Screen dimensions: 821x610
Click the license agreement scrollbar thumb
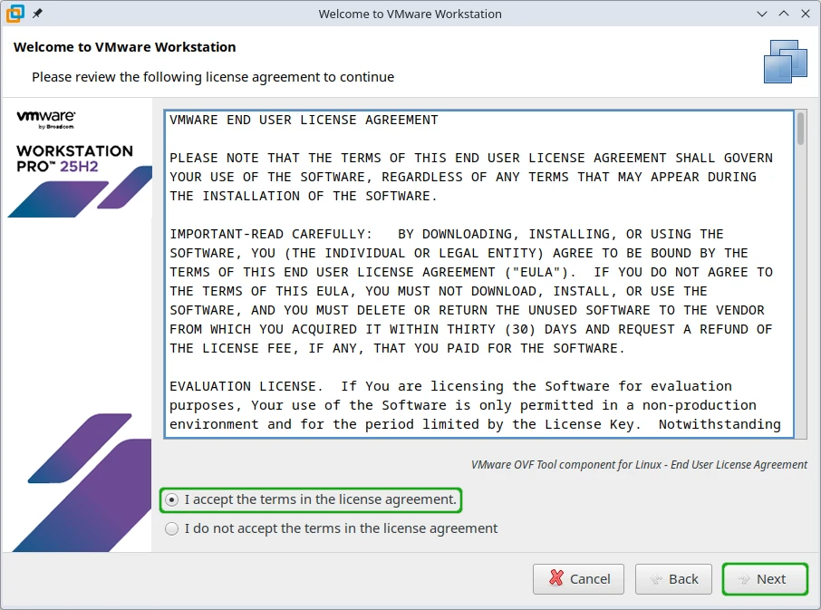coord(800,129)
